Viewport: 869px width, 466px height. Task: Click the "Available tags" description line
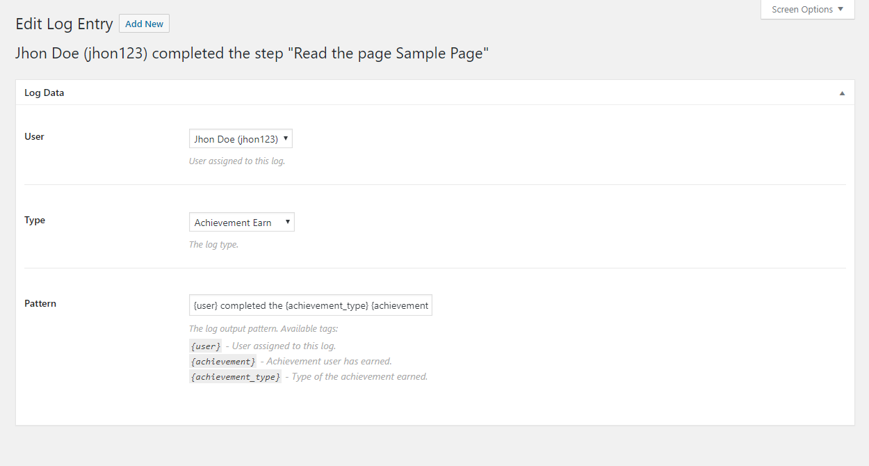263,329
